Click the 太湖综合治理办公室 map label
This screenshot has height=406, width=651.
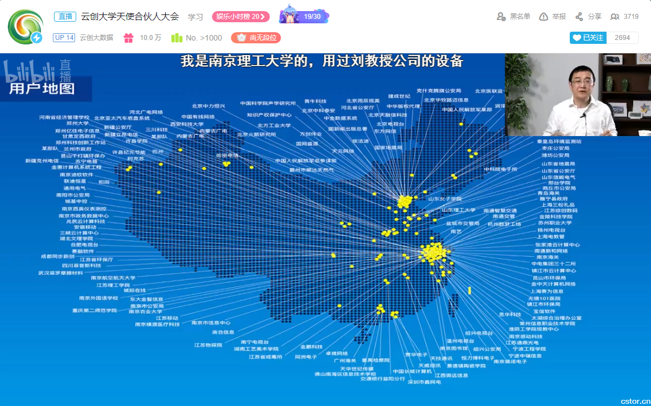(x=556, y=318)
